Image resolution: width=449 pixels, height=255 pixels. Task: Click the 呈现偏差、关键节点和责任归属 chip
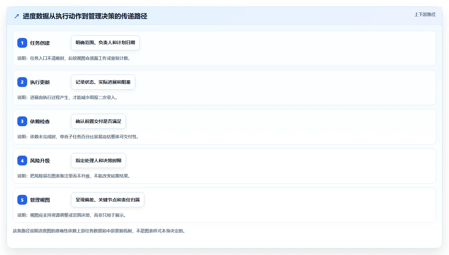point(108,200)
